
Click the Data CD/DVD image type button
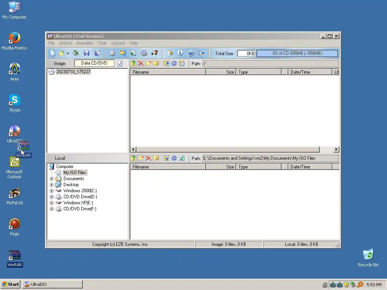tap(94, 63)
